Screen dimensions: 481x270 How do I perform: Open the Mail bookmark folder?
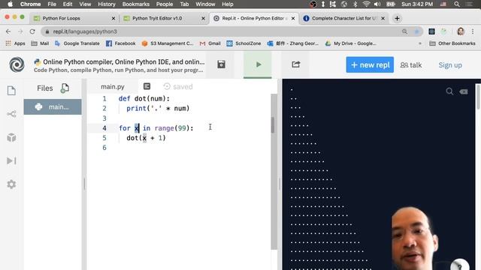click(40, 43)
